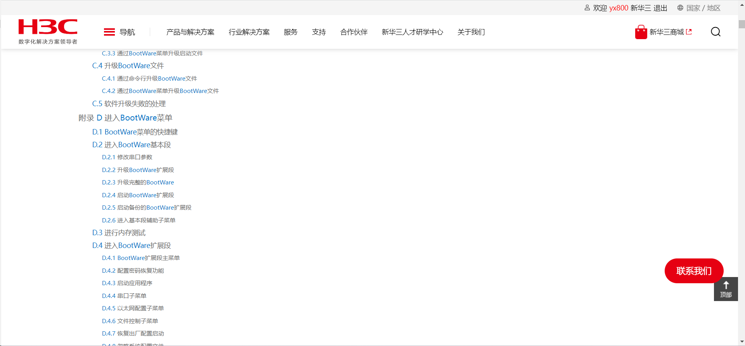Click the scrollbar down arrow
This screenshot has height=346, width=745.
click(742, 343)
